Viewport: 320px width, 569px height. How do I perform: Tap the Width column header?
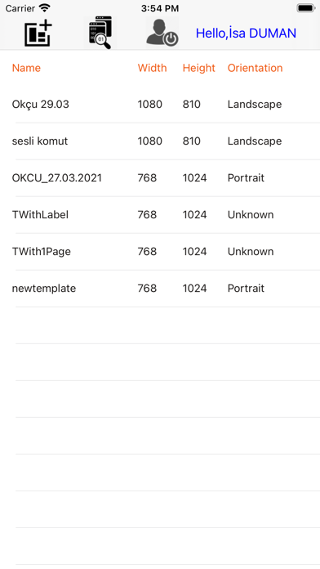click(152, 68)
